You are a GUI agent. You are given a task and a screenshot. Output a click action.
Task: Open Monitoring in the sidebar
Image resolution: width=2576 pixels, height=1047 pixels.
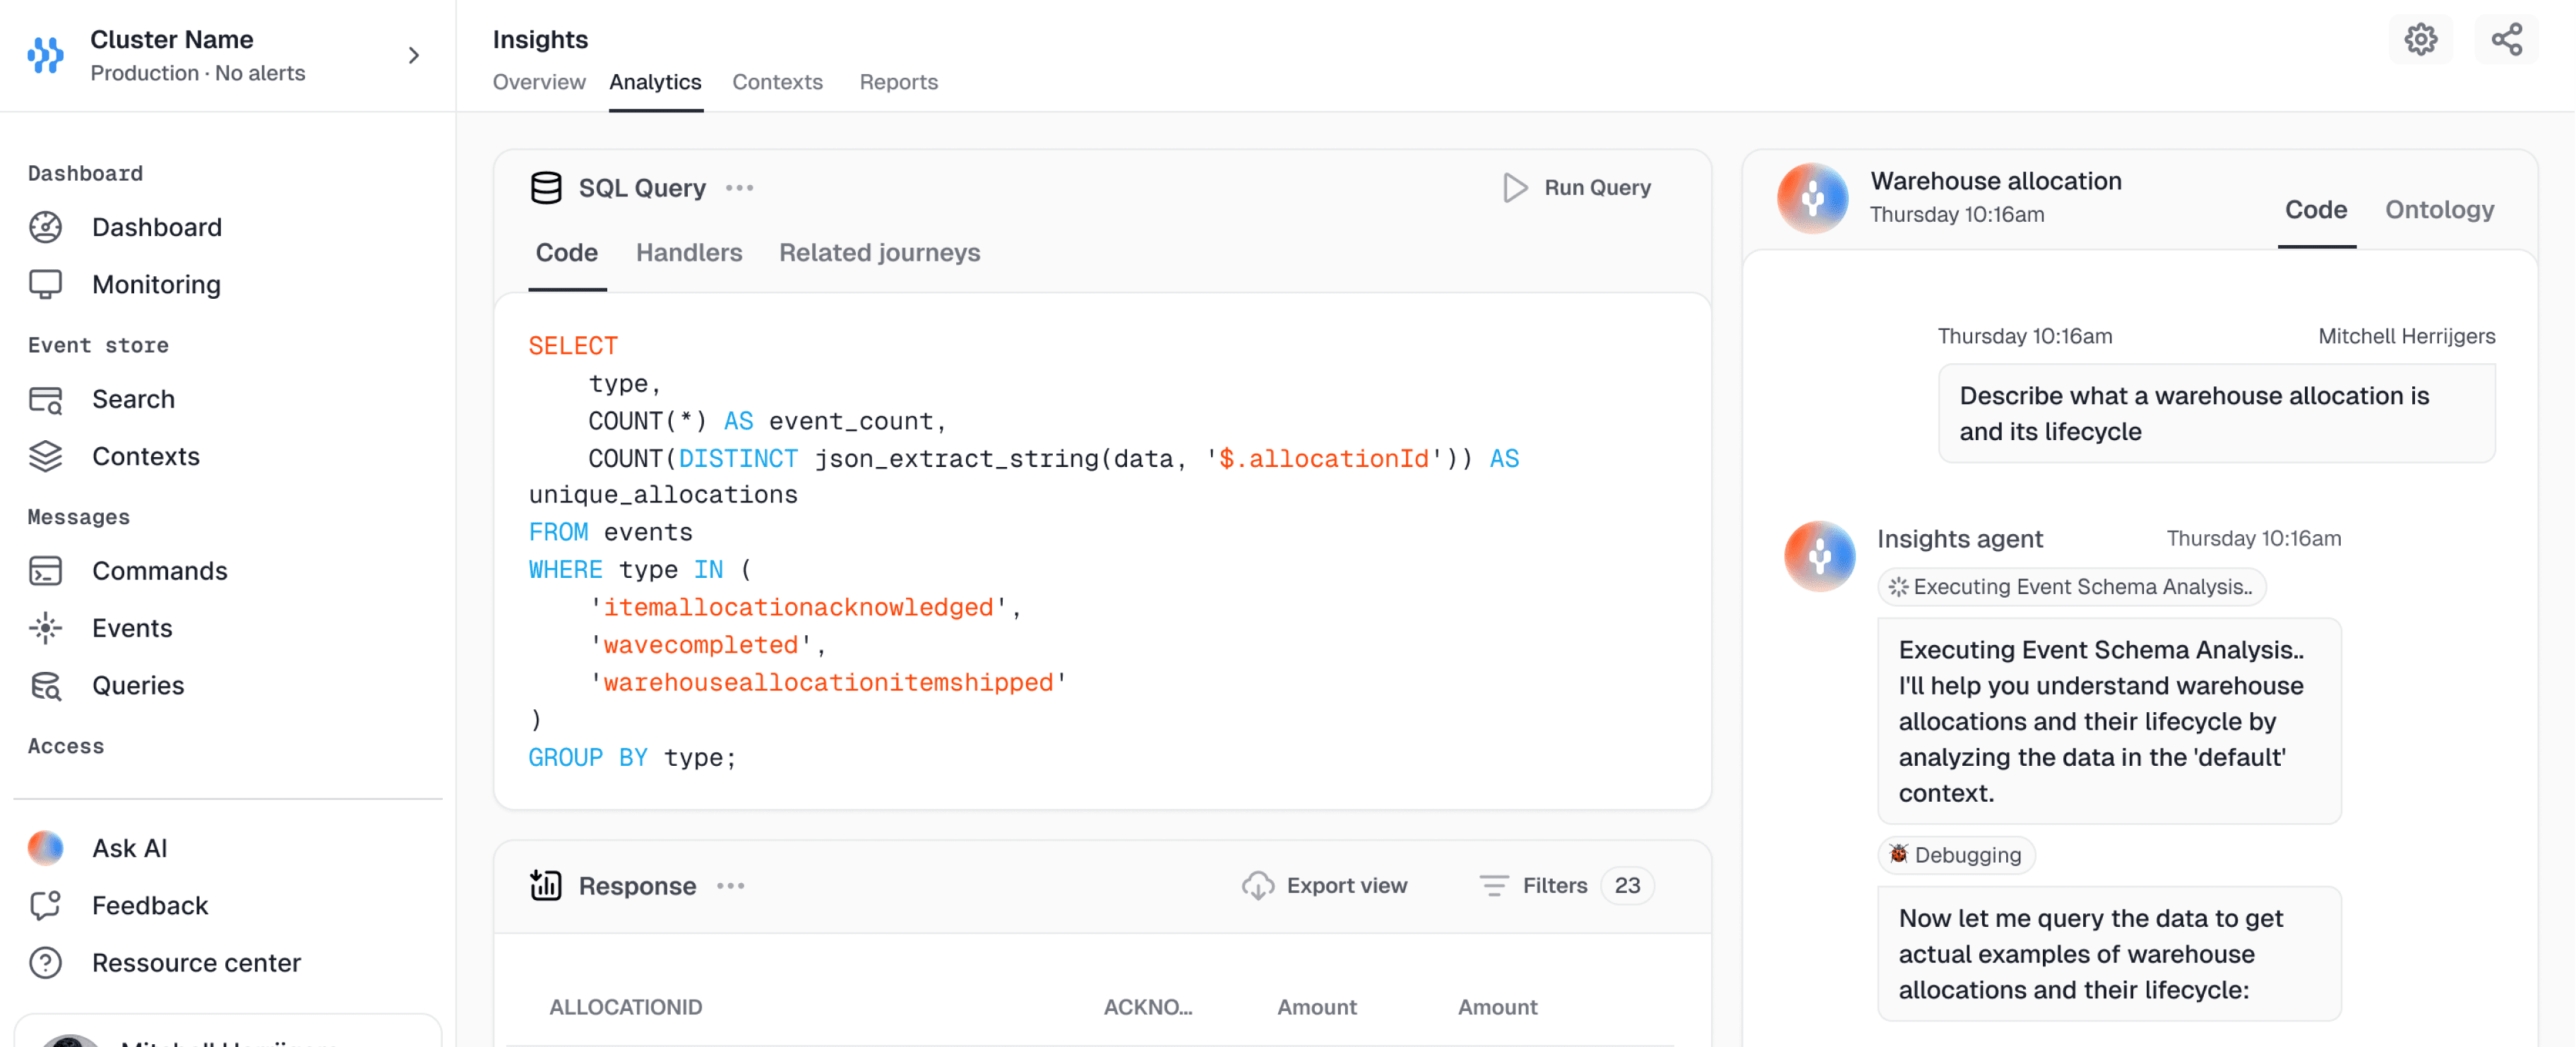(x=156, y=284)
